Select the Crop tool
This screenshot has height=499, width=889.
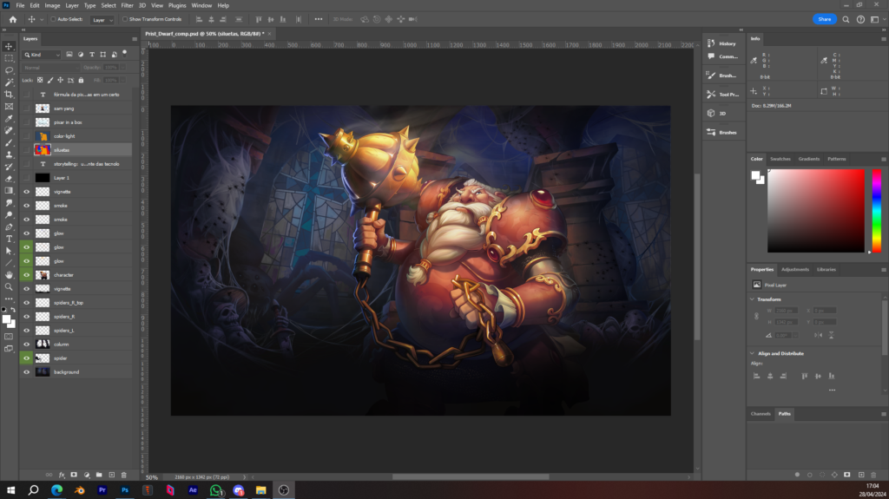pos(9,94)
